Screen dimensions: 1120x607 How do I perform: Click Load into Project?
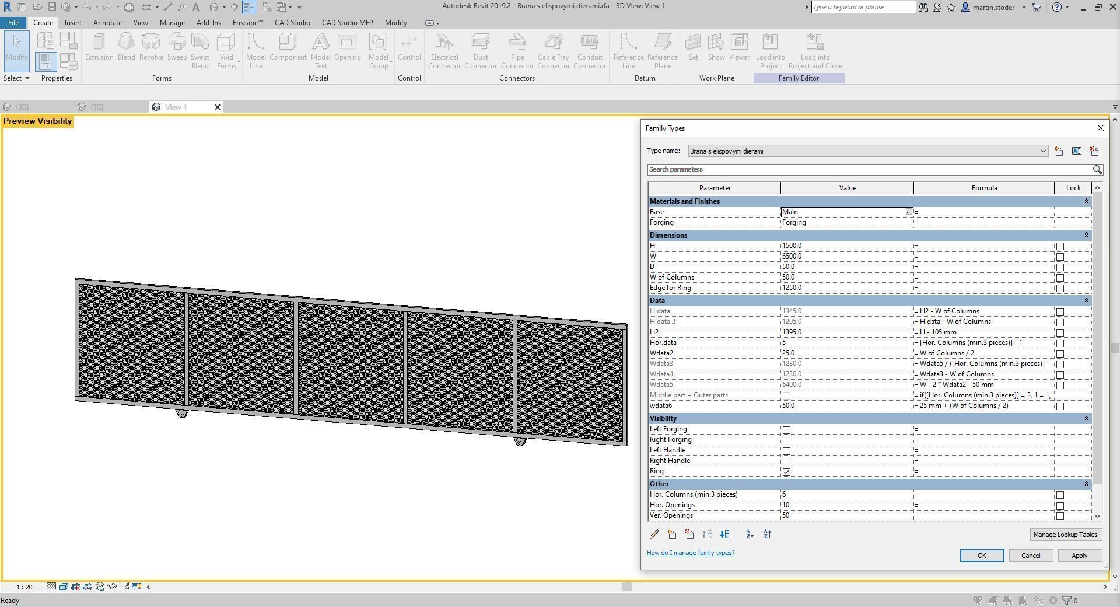771,51
